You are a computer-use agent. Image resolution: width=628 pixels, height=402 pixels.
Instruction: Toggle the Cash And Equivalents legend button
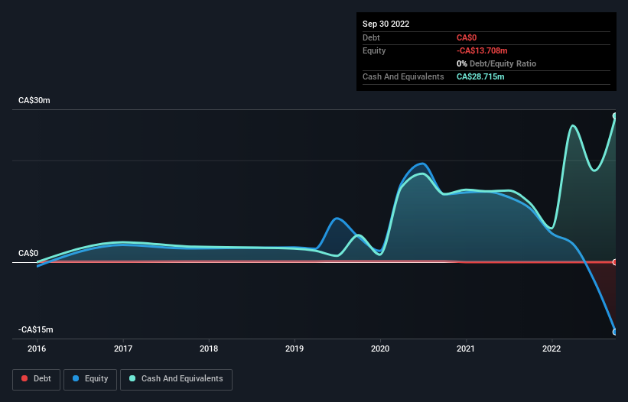pos(176,379)
